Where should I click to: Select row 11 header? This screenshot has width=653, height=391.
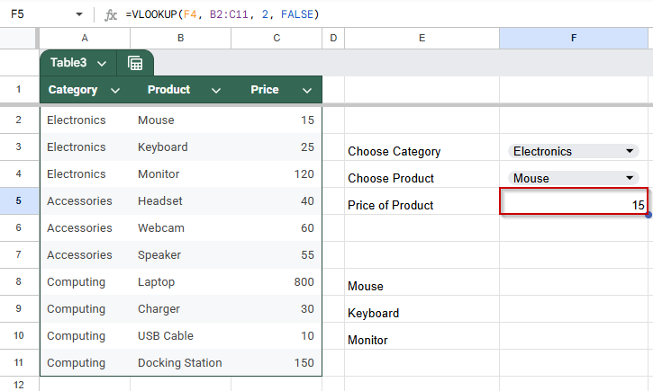click(x=19, y=362)
